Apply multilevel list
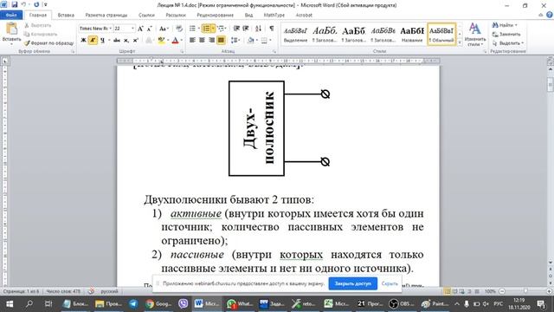The image size is (554, 312). tap(222, 29)
